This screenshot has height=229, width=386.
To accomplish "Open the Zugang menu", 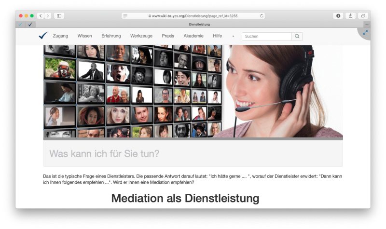I will click(x=60, y=36).
